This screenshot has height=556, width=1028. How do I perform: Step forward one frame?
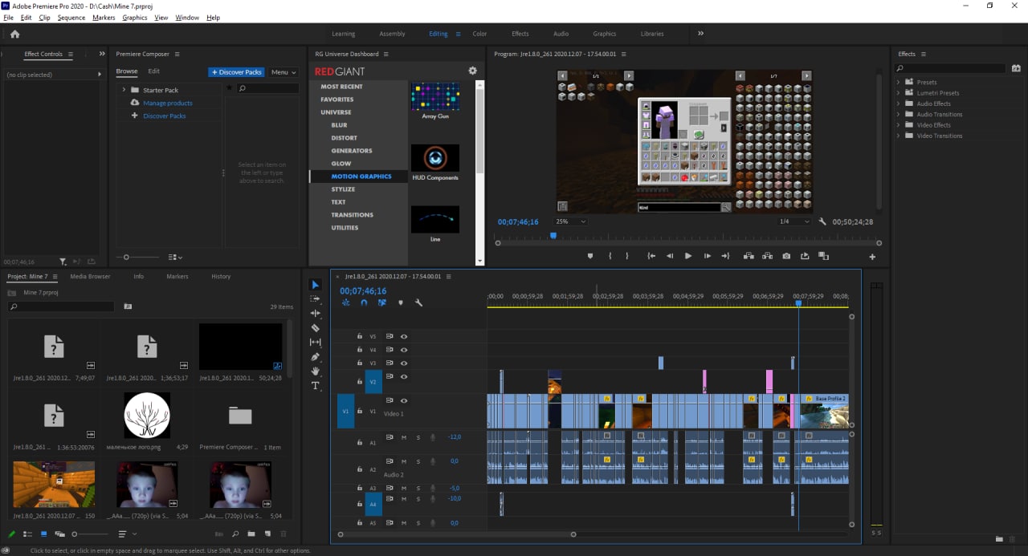tap(707, 256)
